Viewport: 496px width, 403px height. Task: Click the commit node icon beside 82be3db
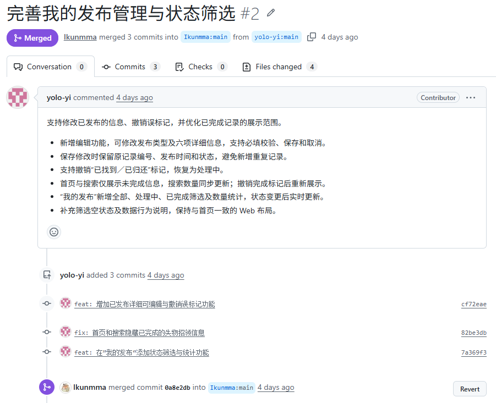47,332
